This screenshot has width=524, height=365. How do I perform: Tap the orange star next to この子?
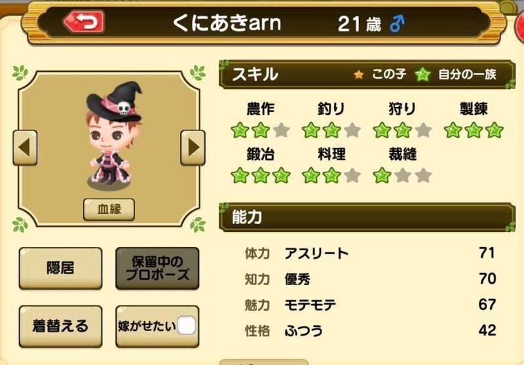[359, 74]
